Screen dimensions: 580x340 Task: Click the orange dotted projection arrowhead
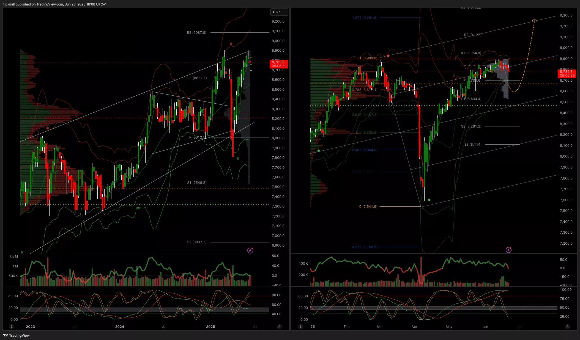pyautogui.click(x=534, y=20)
